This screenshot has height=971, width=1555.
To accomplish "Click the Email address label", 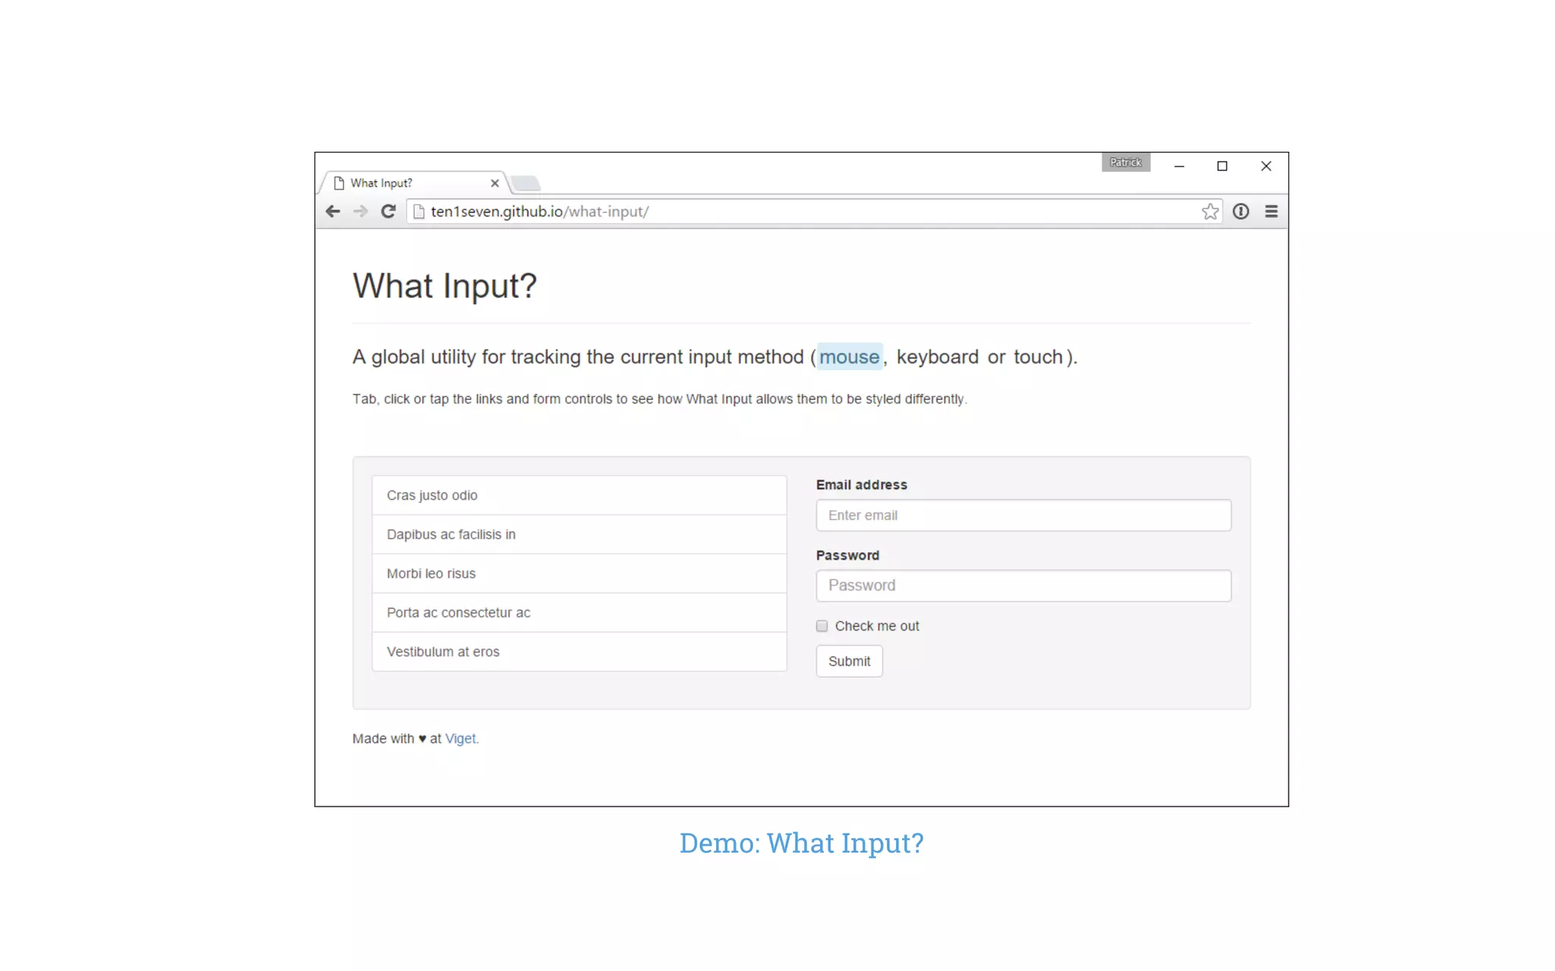I will [861, 485].
